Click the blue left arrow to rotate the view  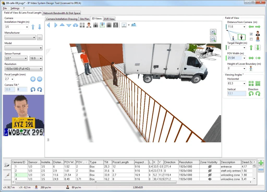point(48,25)
